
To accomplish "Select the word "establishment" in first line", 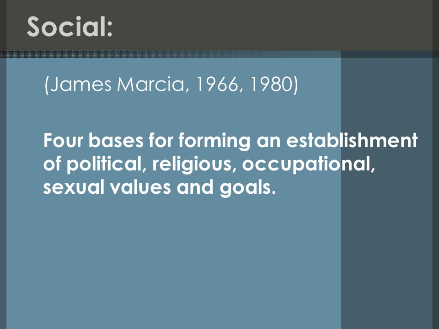I will point(352,140).
